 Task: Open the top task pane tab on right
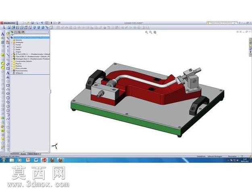pos(250,39)
